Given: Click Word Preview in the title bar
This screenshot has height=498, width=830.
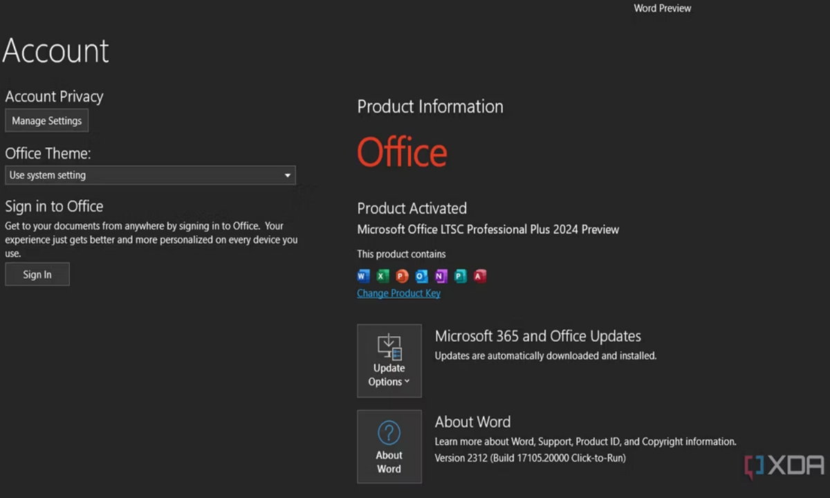Looking at the screenshot, I should (x=662, y=8).
